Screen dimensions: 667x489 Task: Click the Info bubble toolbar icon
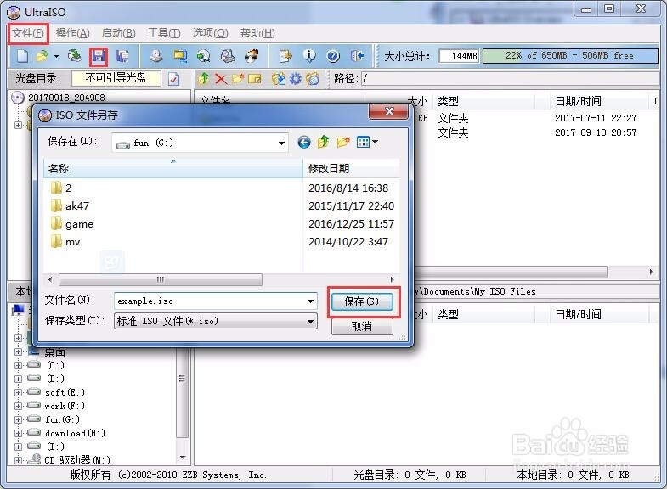tap(309, 56)
